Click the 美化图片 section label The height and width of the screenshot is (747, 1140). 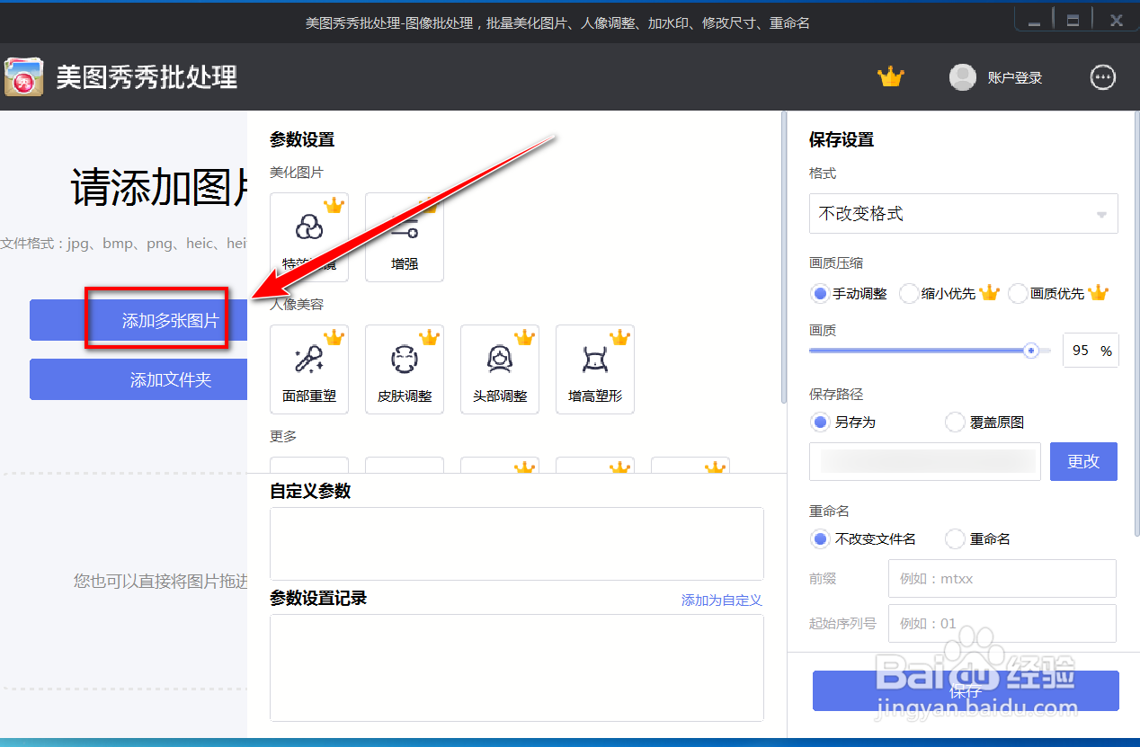click(x=297, y=173)
